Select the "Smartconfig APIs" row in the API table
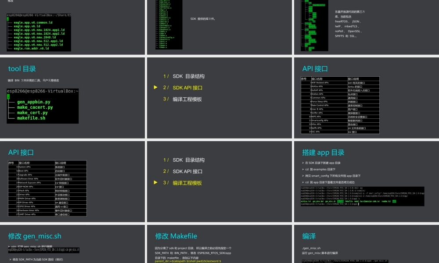Viewport: 439px width, 263px height. point(325,120)
